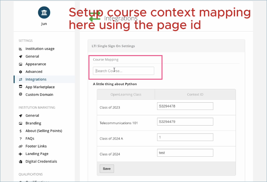Click the FAQs question mark icon
Image resolution: width=267 pixels, height=182 pixels.
pyautogui.click(x=20, y=139)
